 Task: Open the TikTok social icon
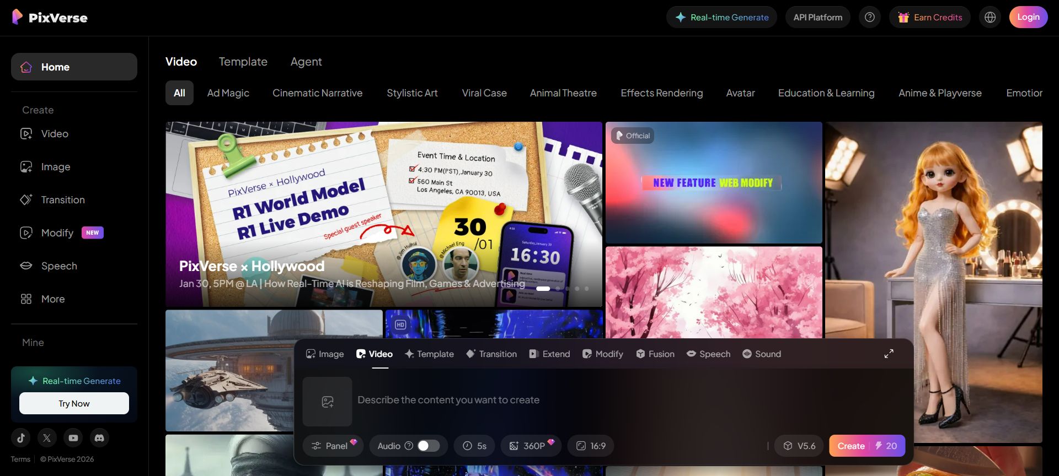(x=21, y=438)
